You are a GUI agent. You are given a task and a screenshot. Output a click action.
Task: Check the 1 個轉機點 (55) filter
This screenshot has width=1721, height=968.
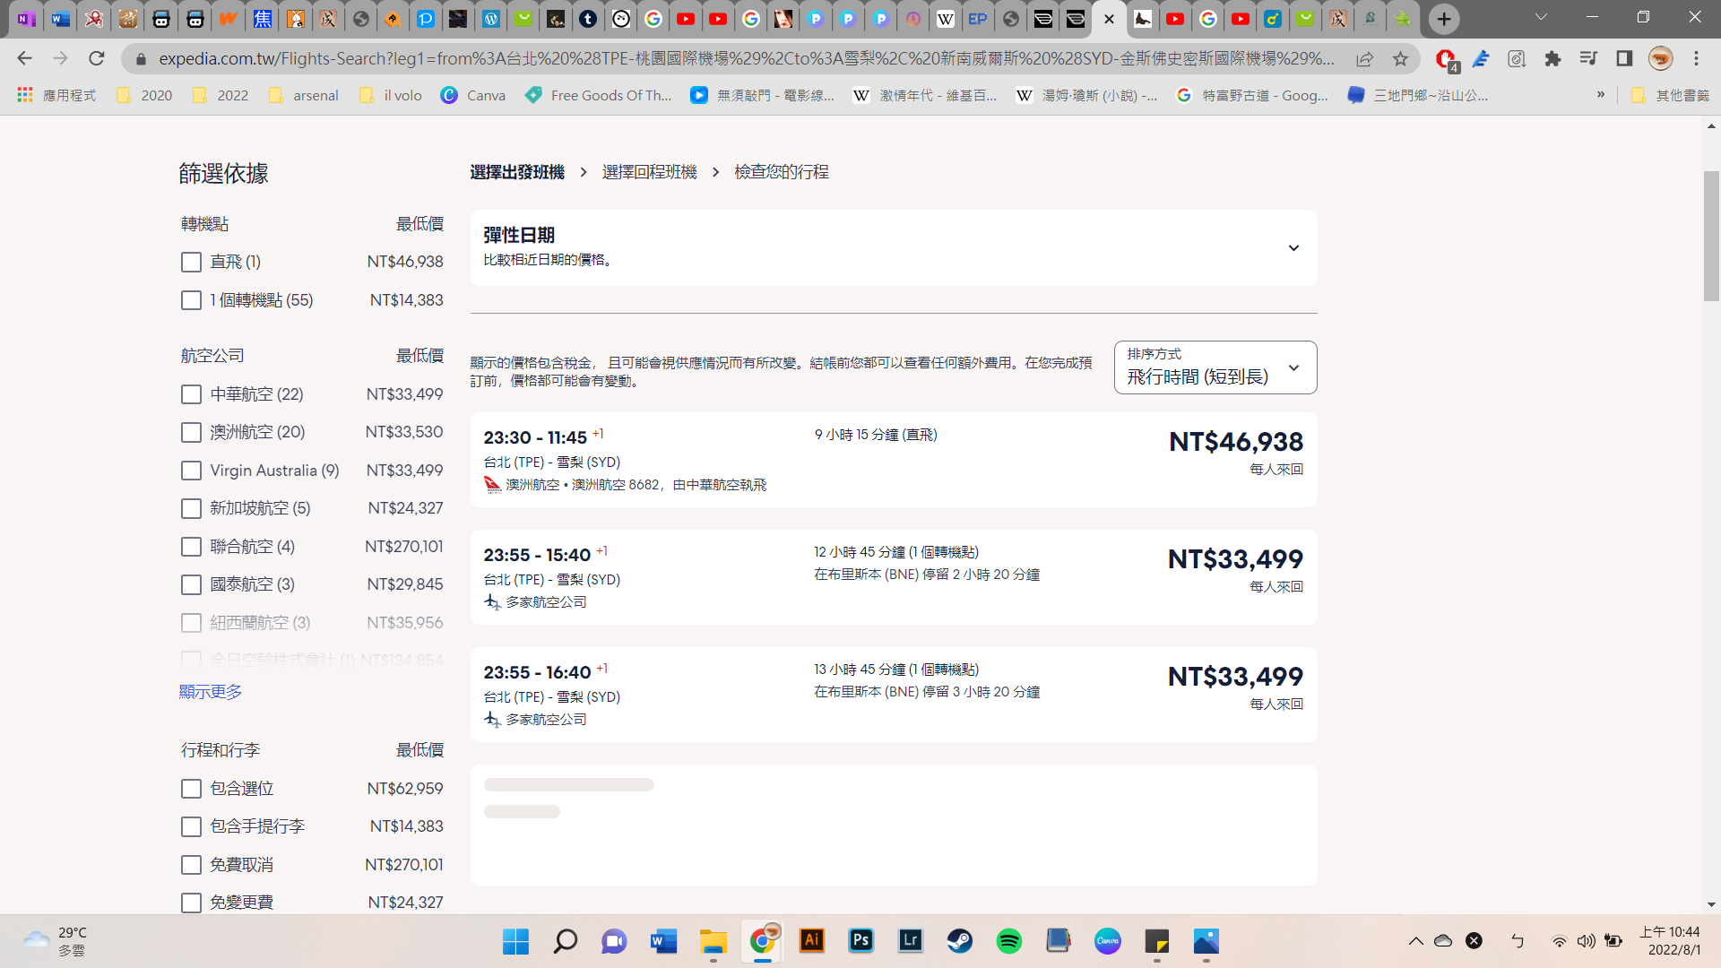point(191,300)
